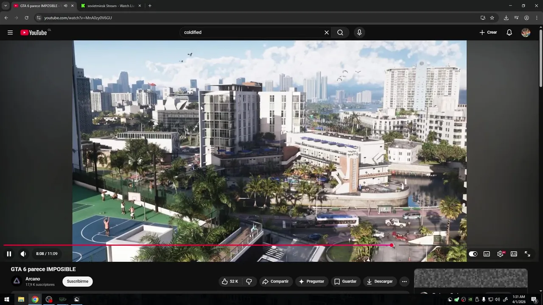The height and width of the screenshot is (305, 543).
Task: Open Chrome downloads icon
Action: point(506,18)
